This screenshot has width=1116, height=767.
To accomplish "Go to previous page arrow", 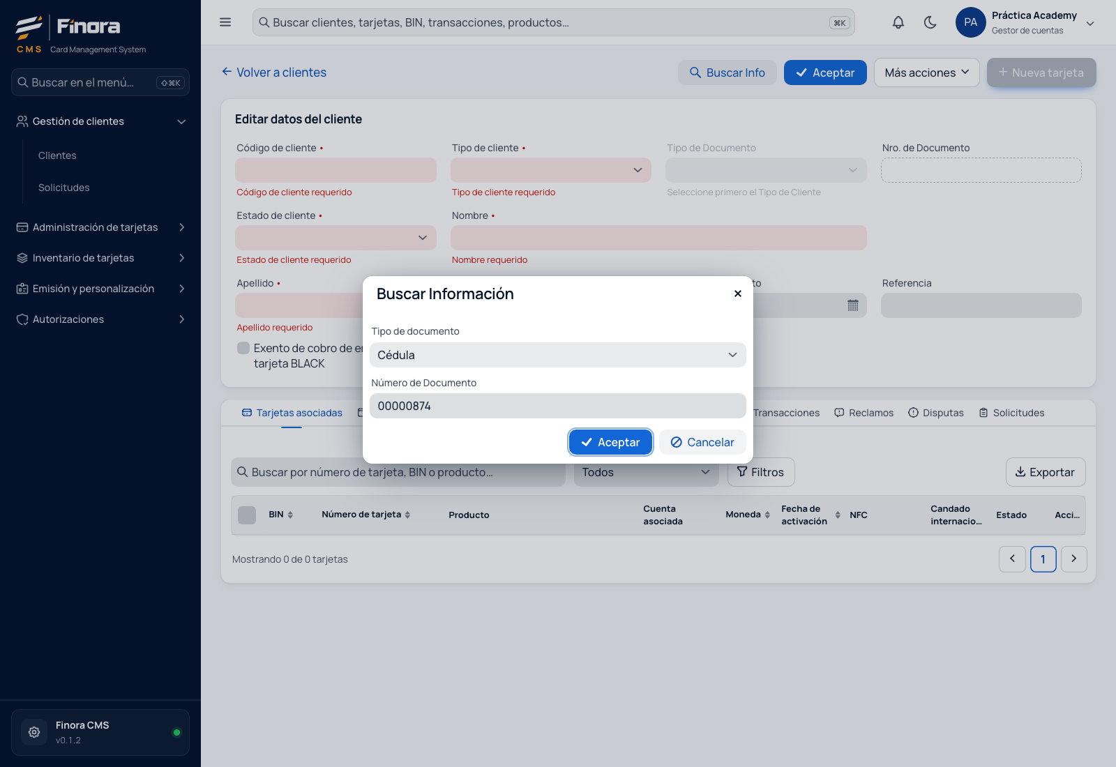I will pos(1012,559).
